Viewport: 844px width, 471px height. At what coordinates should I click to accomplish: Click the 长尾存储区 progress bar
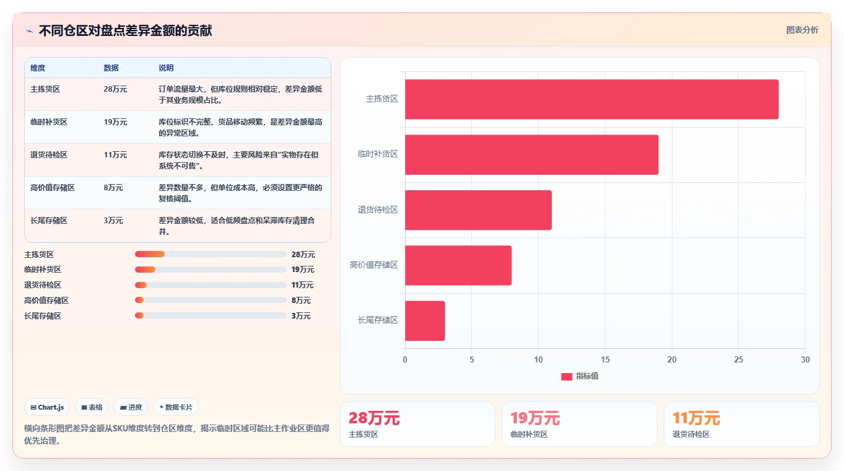coord(211,315)
